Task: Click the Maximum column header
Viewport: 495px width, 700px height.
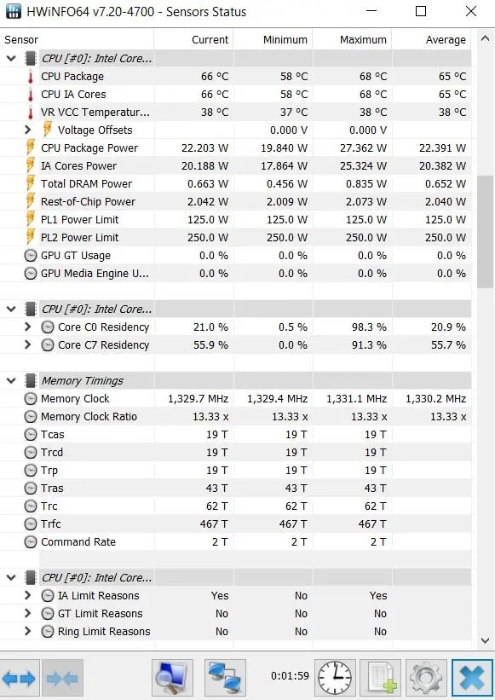Action: coord(353,40)
